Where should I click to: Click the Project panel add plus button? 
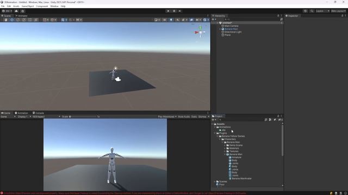[213, 120]
